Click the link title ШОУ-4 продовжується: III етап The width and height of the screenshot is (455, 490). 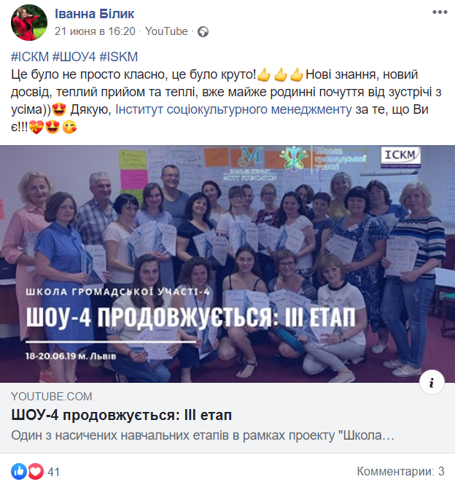coord(121,416)
